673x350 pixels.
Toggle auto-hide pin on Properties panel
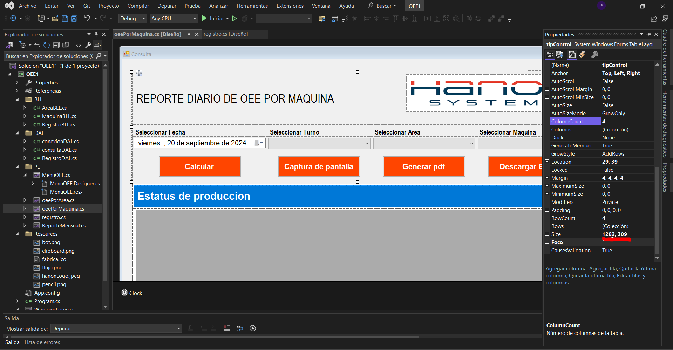pyautogui.click(x=649, y=34)
